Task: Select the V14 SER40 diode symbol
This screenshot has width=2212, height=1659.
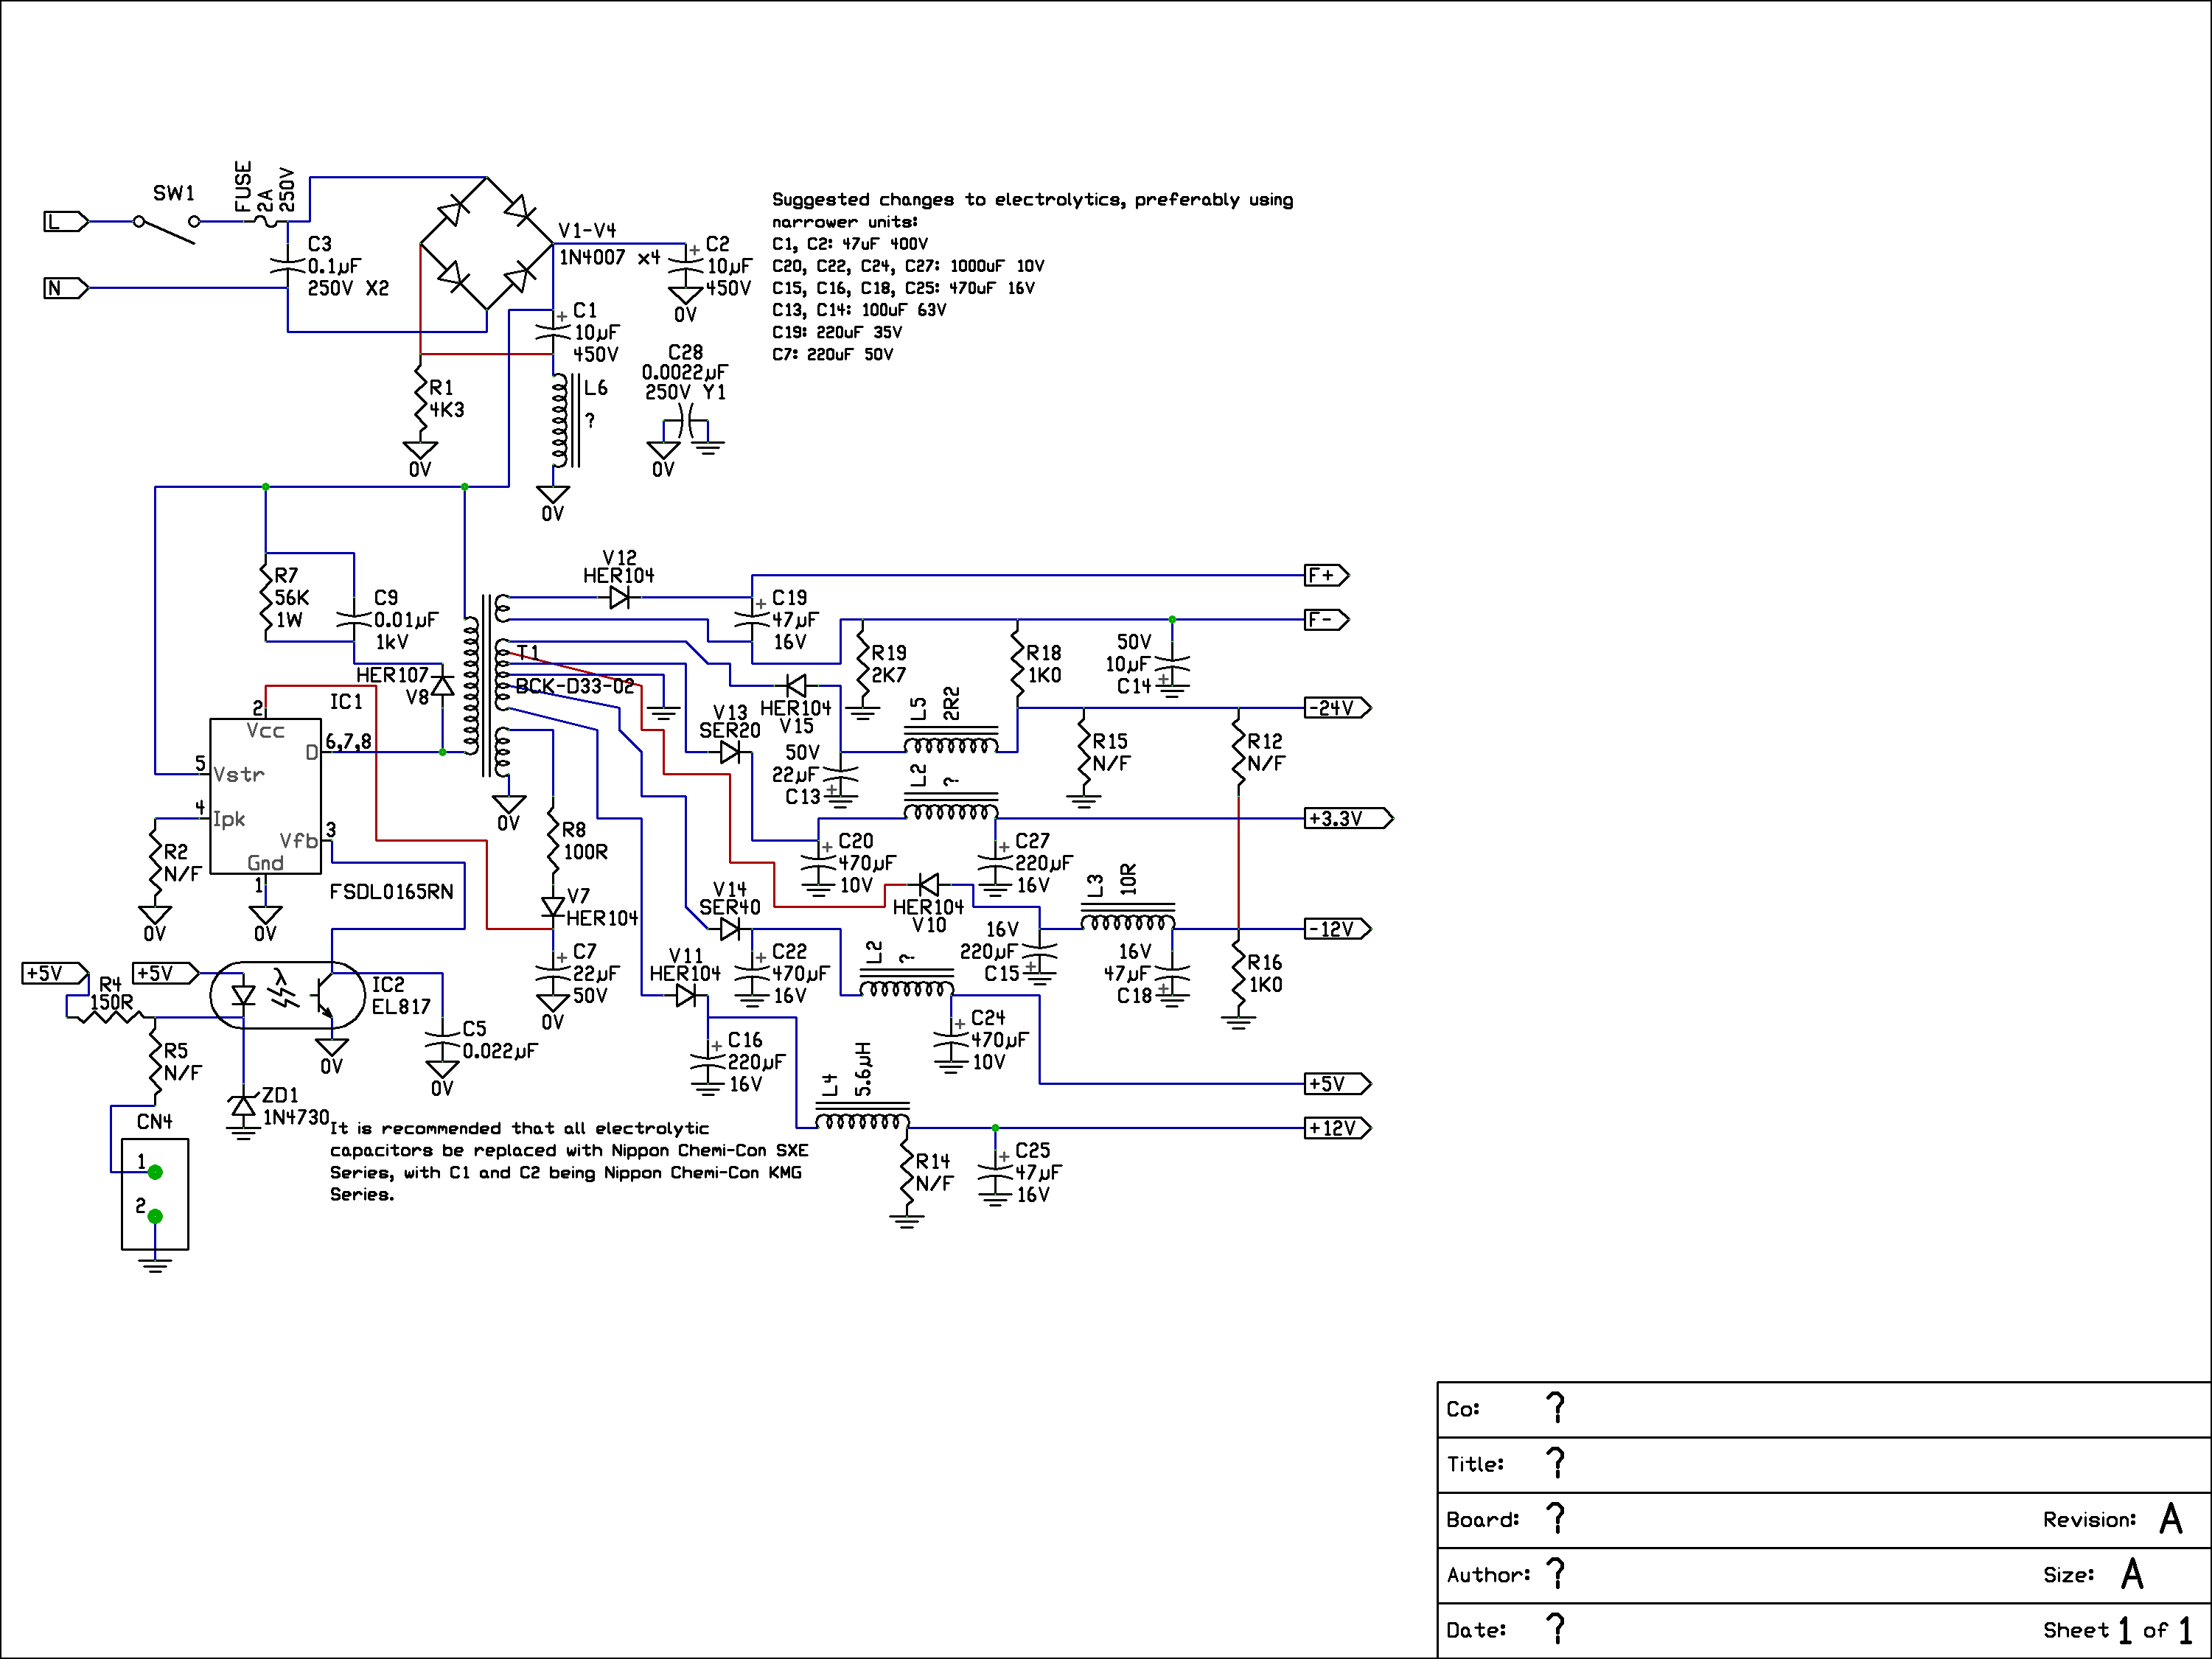Action: pos(730,929)
